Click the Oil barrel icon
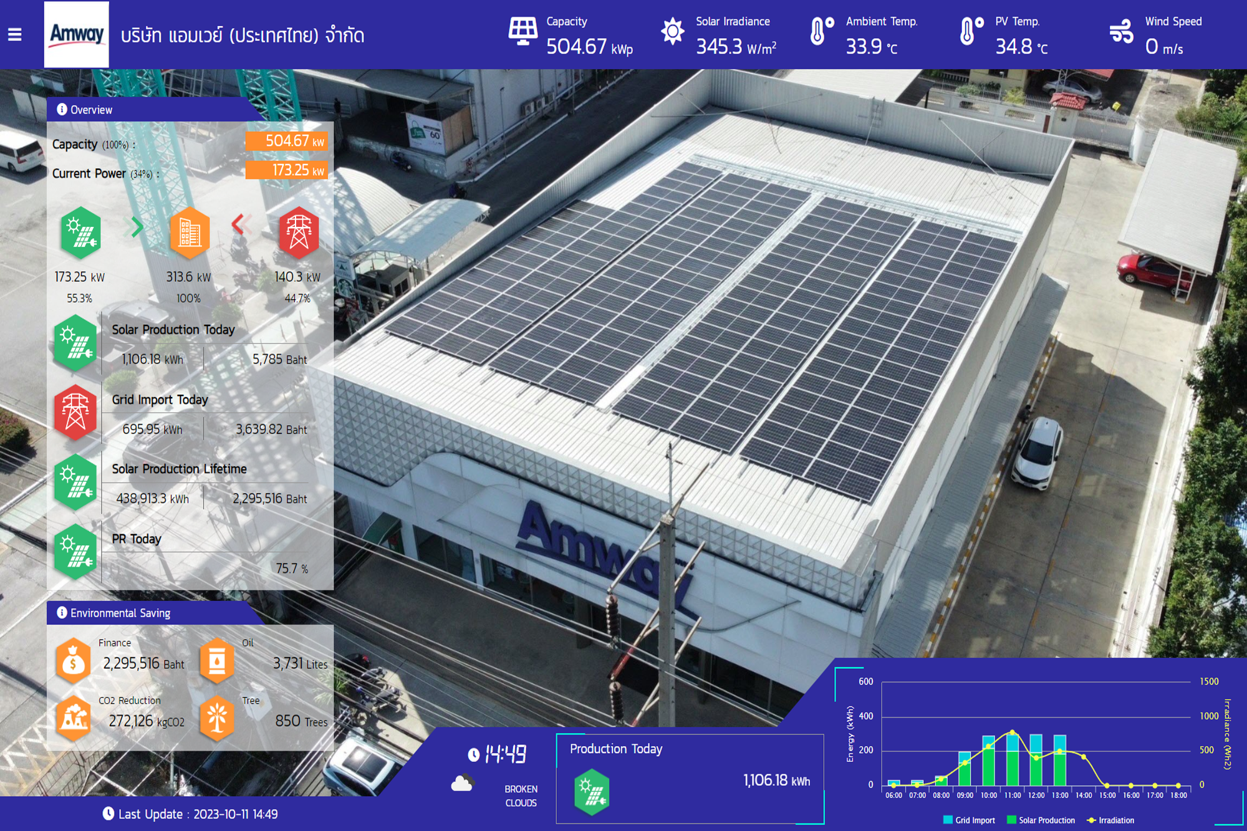Viewport: 1247px width, 831px height. pos(217,661)
